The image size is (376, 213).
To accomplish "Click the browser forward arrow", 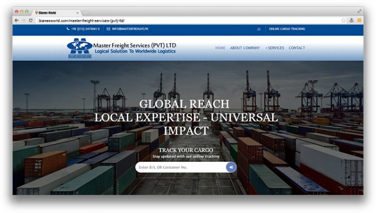I will point(23,20).
